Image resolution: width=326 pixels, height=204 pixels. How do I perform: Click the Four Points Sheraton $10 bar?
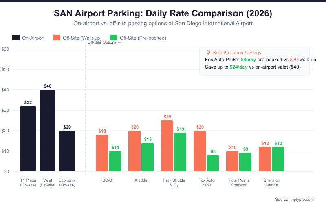click(x=232, y=161)
